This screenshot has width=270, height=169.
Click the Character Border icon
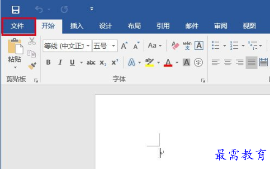point(199,46)
